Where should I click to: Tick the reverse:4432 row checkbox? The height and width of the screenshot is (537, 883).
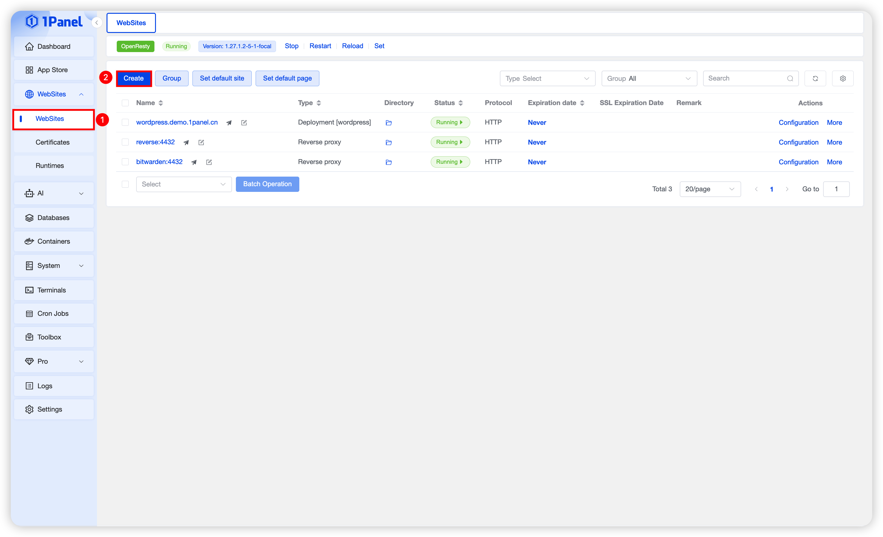[x=125, y=142]
